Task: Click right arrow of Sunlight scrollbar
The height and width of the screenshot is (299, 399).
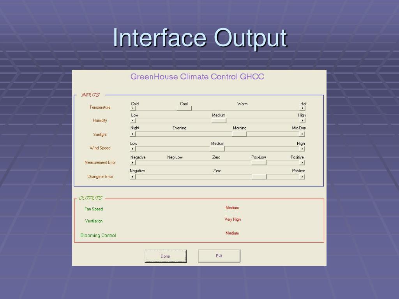Action: (302, 134)
